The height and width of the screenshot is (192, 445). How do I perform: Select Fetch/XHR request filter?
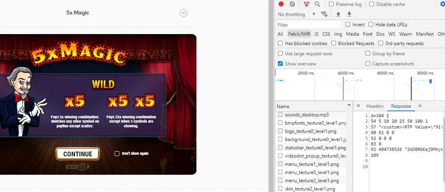coord(299,34)
